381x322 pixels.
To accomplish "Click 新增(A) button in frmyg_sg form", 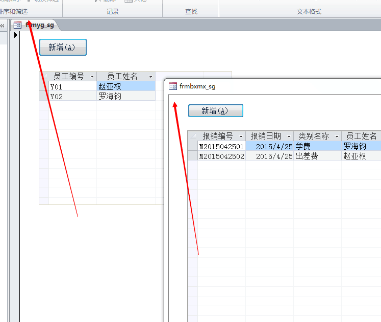I will [x=63, y=48].
